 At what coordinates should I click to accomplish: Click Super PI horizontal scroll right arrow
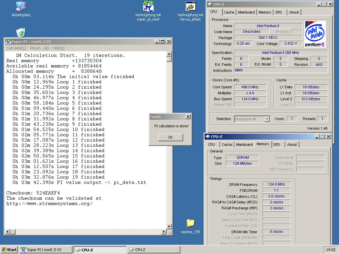coord(164,232)
